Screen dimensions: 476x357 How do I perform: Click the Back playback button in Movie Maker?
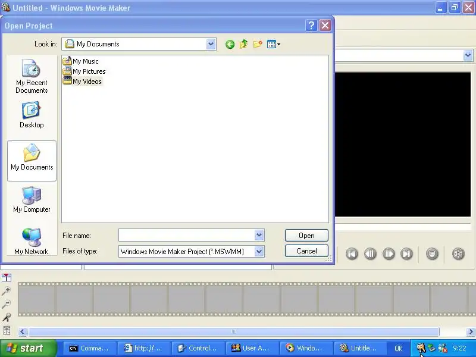352,253
